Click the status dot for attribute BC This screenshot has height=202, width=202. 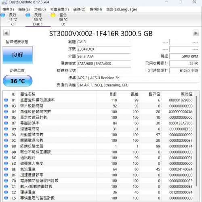pos(6,158)
